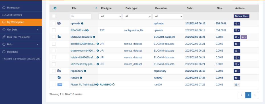This screenshot has height=104, width=265.
Task: Check the bsc:dd662669 row checkbox
Action: 54,44
